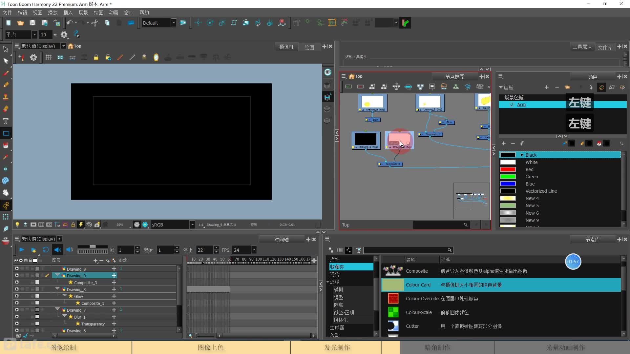Click the Cutter node icon
Screen dimensions: 630x354
pyautogui.click(x=393, y=326)
